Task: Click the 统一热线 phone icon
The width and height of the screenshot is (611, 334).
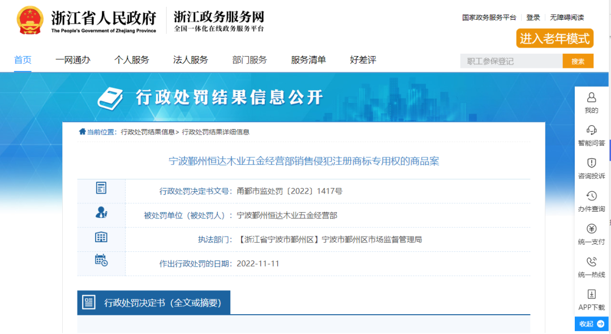Action: tap(591, 262)
